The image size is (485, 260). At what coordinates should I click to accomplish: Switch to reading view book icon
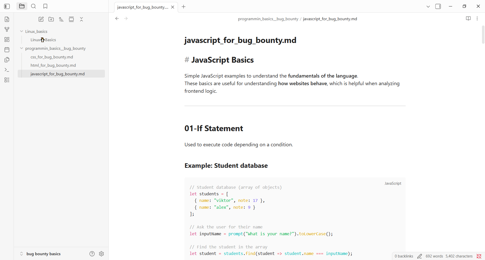point(468,18)
